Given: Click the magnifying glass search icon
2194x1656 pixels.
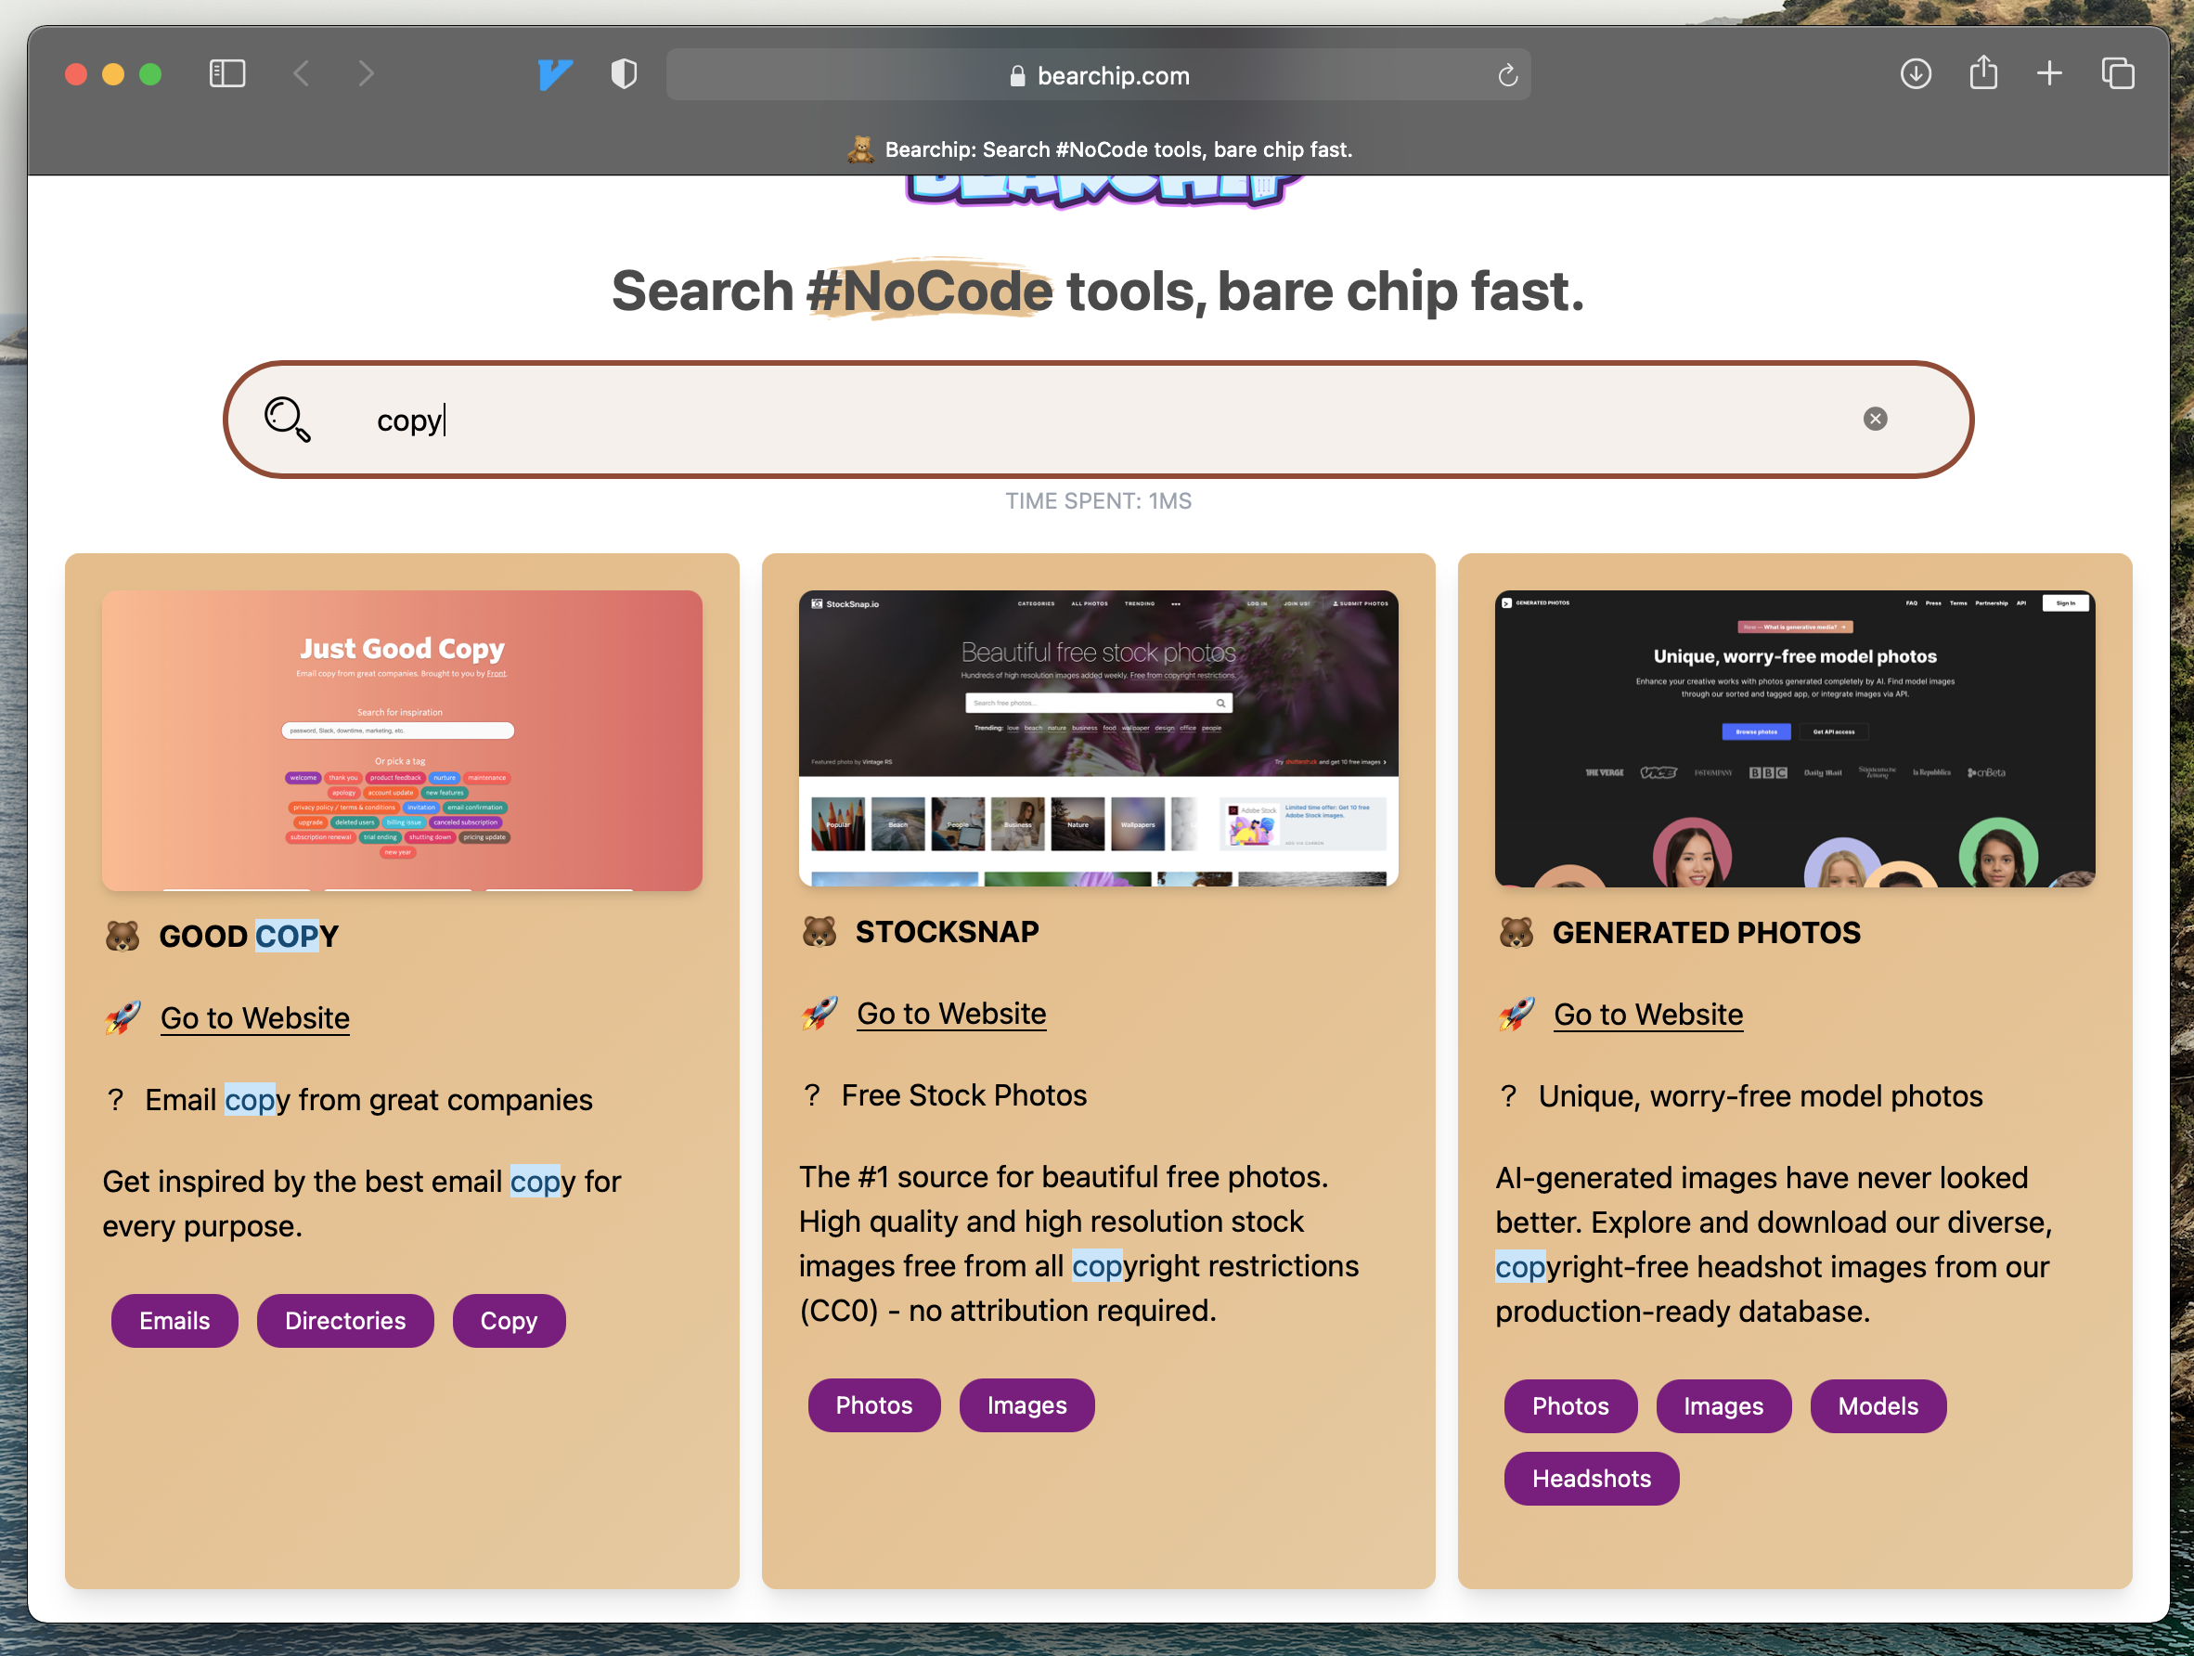Looking at the screenshot, I should (287, 420).
